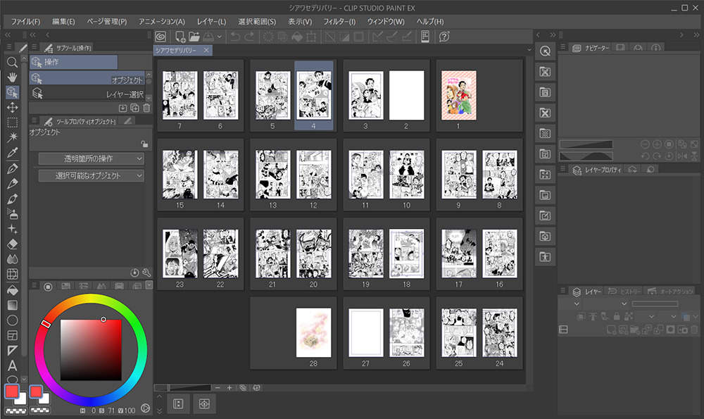The height and width of the screenshot is (419, 704).
Task: Select the rectangular Selection Area tool
Action: pos(12,122)
